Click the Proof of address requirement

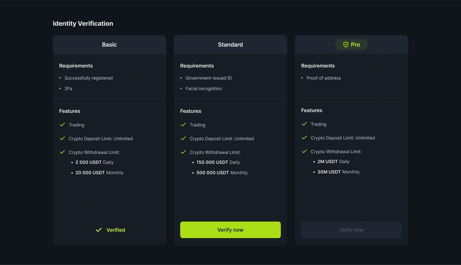click(x=323, y=78)
